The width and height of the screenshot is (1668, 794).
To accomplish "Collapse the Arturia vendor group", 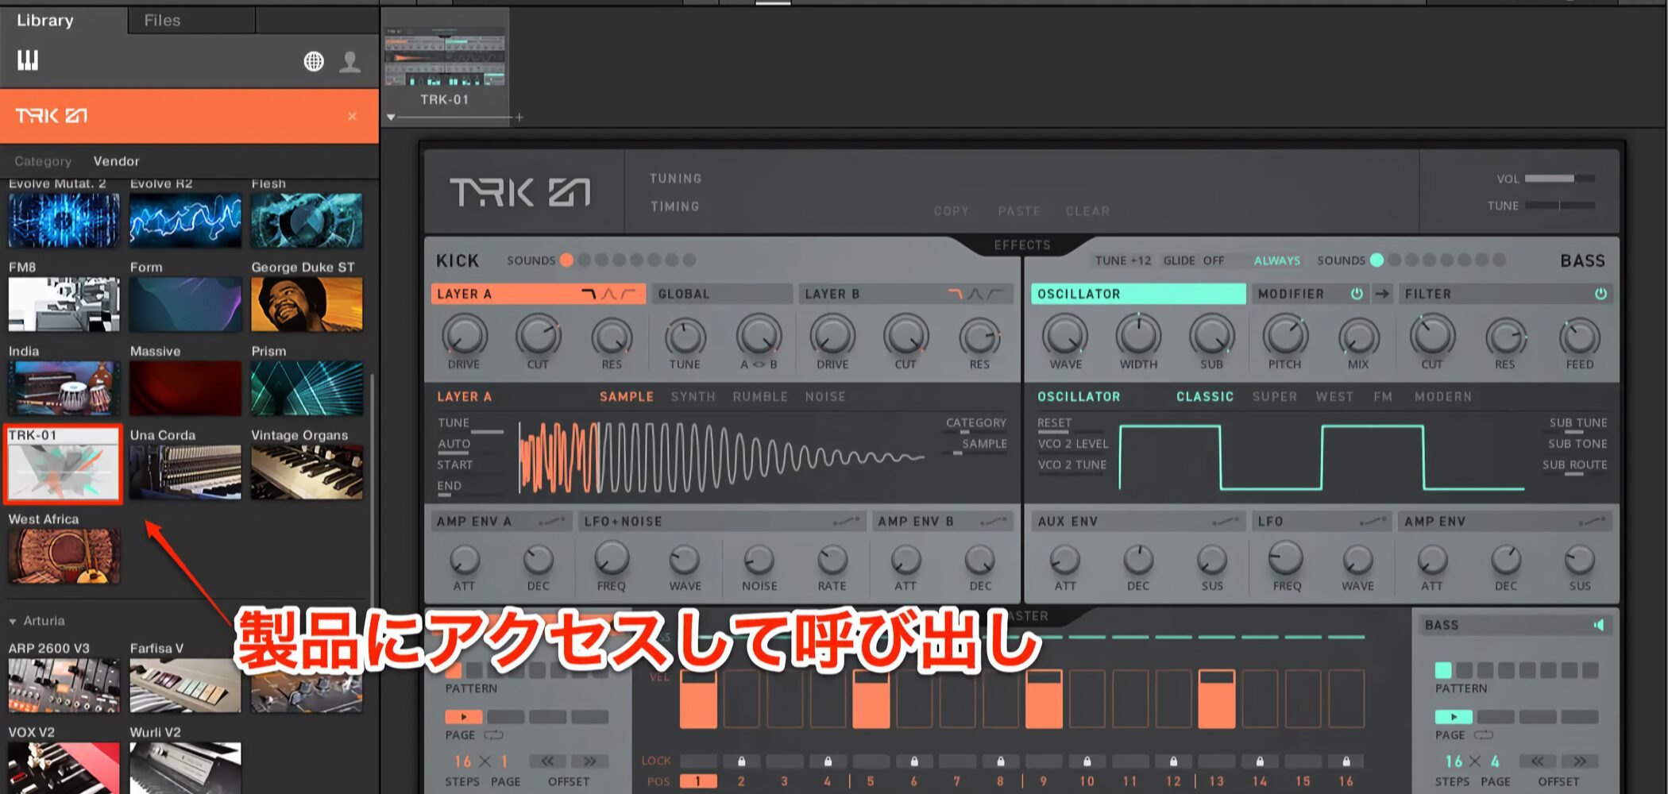I will coord(13,621).
